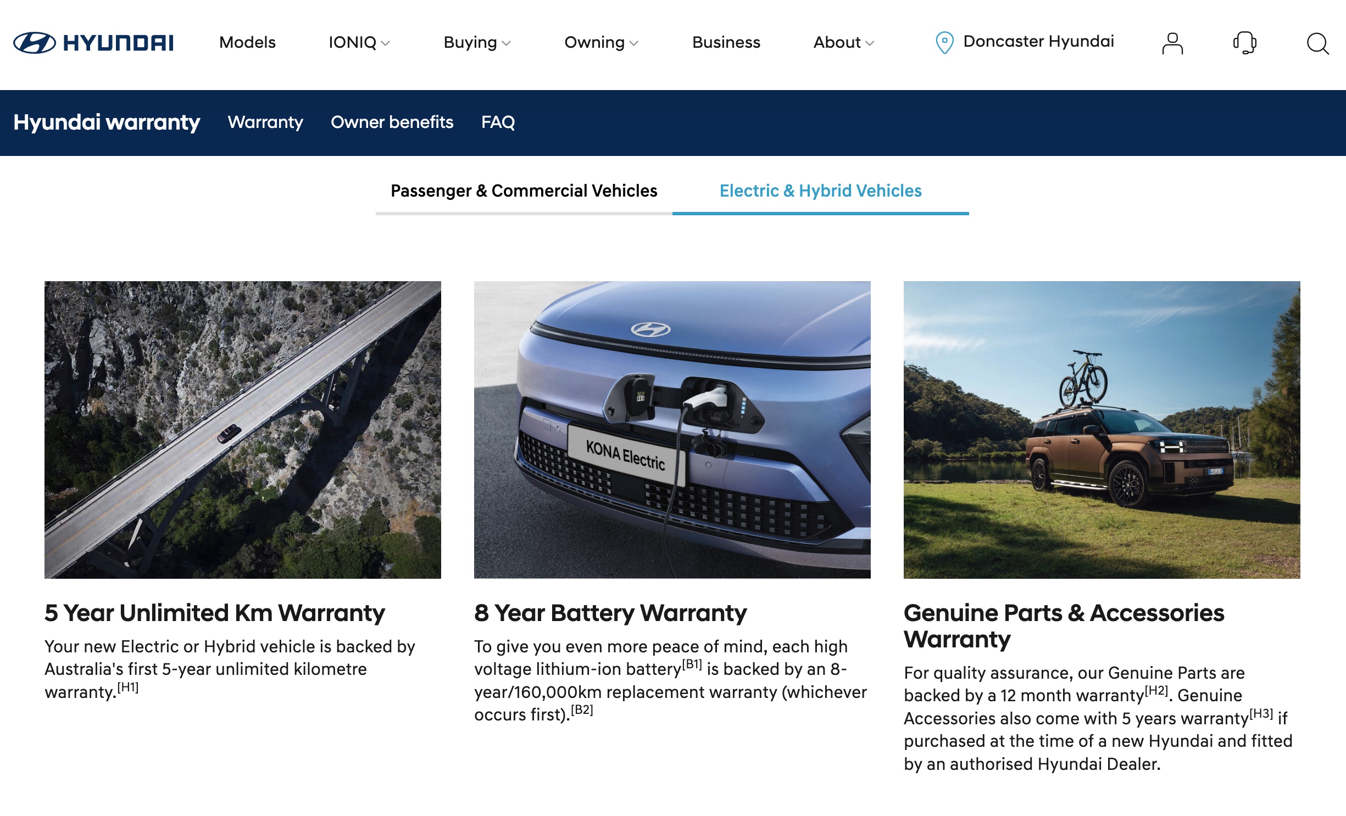This screenshot has width=1346, height=816.
Task: Click the KONA Electric charging image
Action: click(672, 429)
